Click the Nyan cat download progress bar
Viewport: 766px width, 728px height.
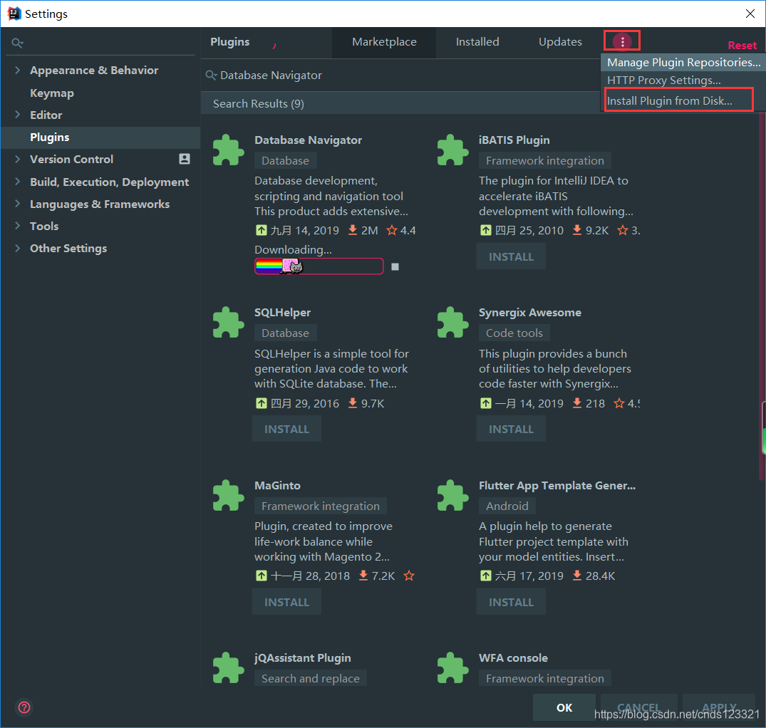[x=319, y=266]
